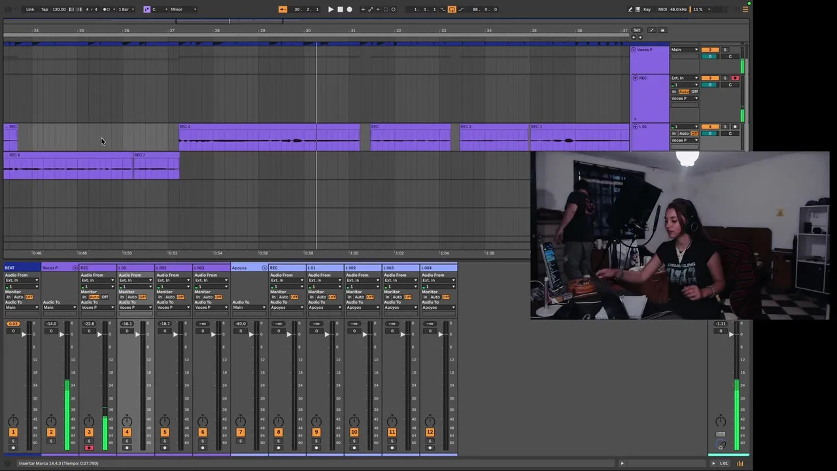837x471 pixels.
Task: Open the Minor scale dropdown
Action: (184, 9)
